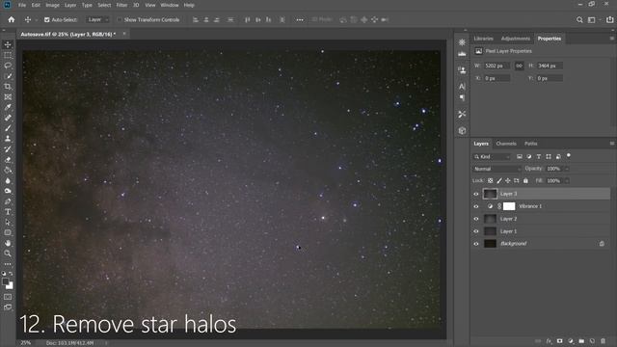Create new adjustment layer icon
Viewport: 617px width, 347px height.
(x=571, y=341)
